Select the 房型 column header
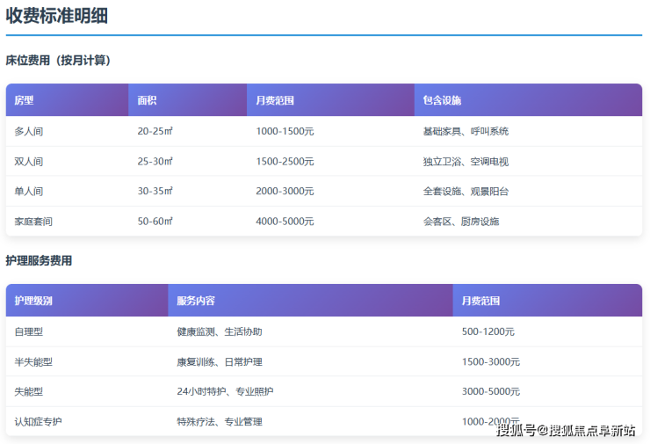The image size is (650, 444). pyautogui.click(x=24, y=100)
